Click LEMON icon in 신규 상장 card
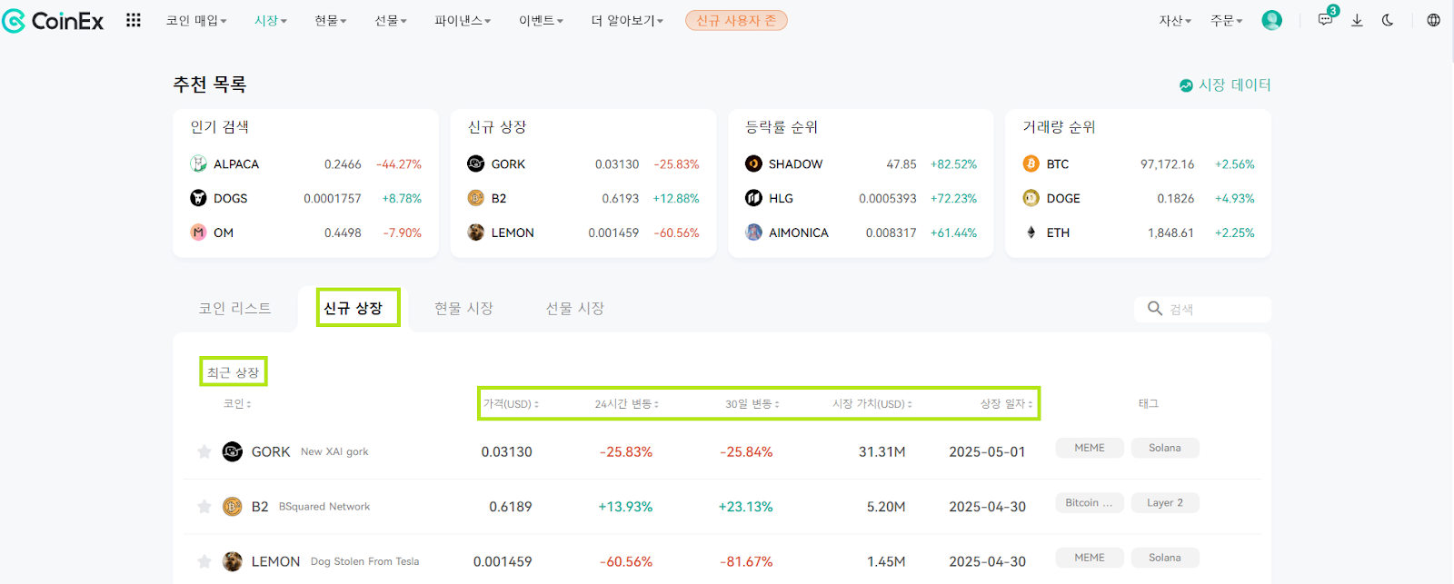The image size is (1454, 584). point(475,233)
